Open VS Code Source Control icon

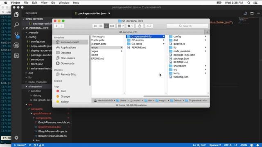click(x=16, y=35)
